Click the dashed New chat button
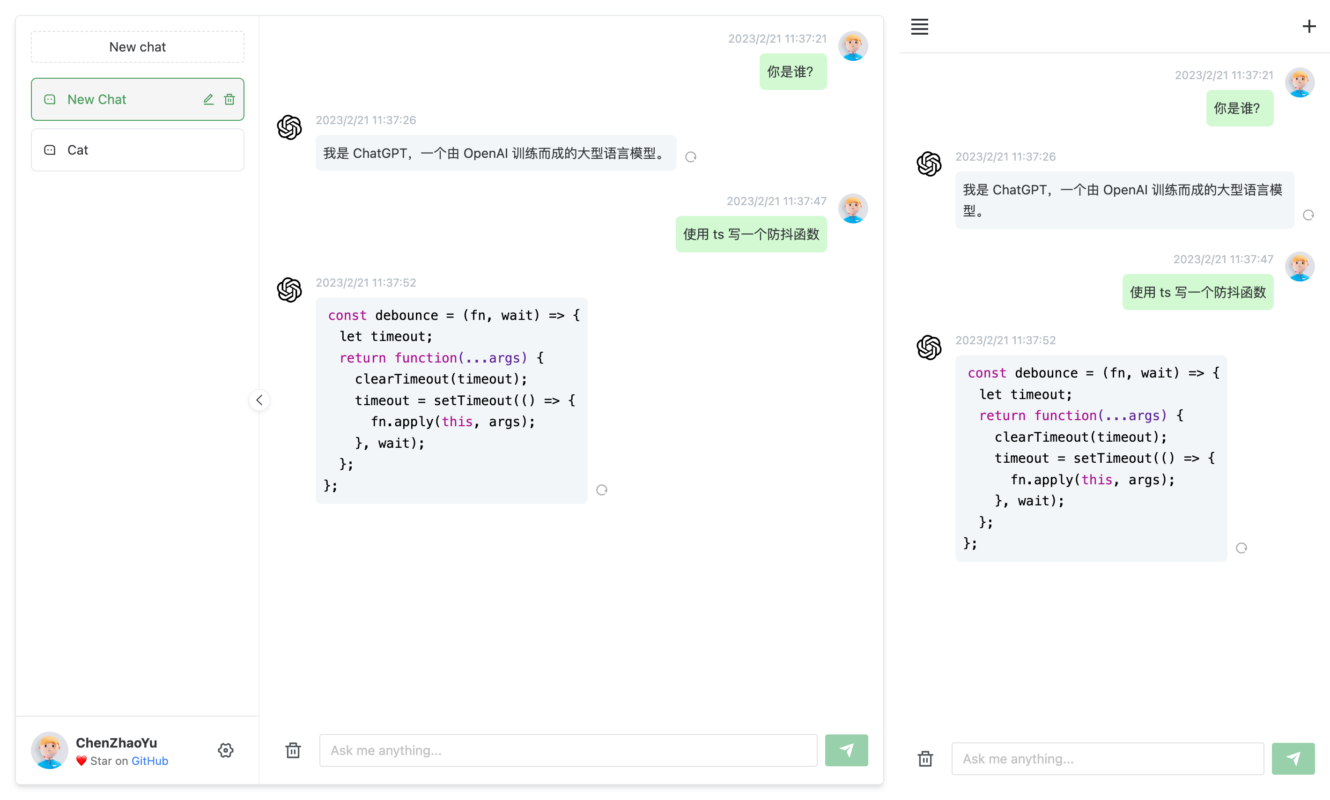 click(x=137, y=47)
